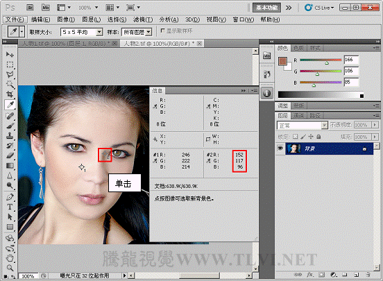The height and width of the screenshot is (281, 383).
Task: Toggle lock all
Action: click(x=318, y=137)
